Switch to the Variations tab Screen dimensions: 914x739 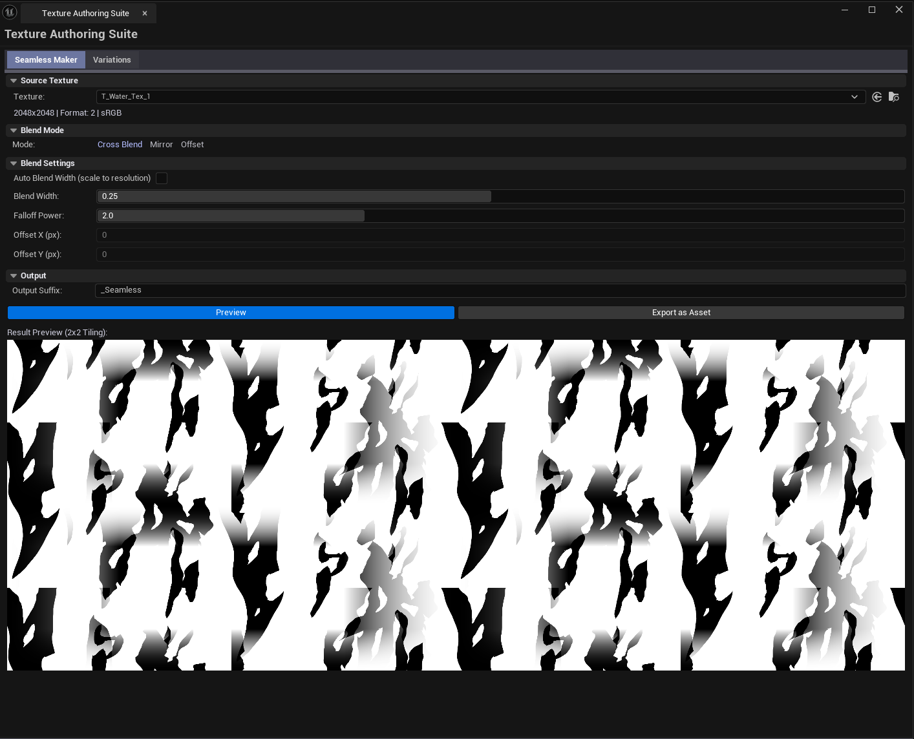click(112, 60)
